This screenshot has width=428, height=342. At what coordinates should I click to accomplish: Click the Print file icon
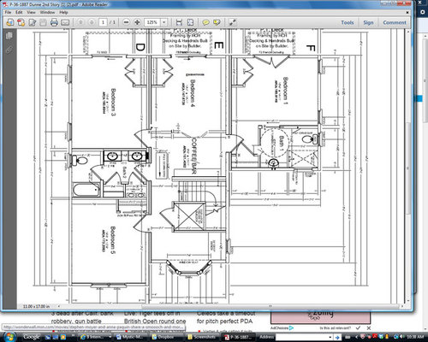point(54,22)
